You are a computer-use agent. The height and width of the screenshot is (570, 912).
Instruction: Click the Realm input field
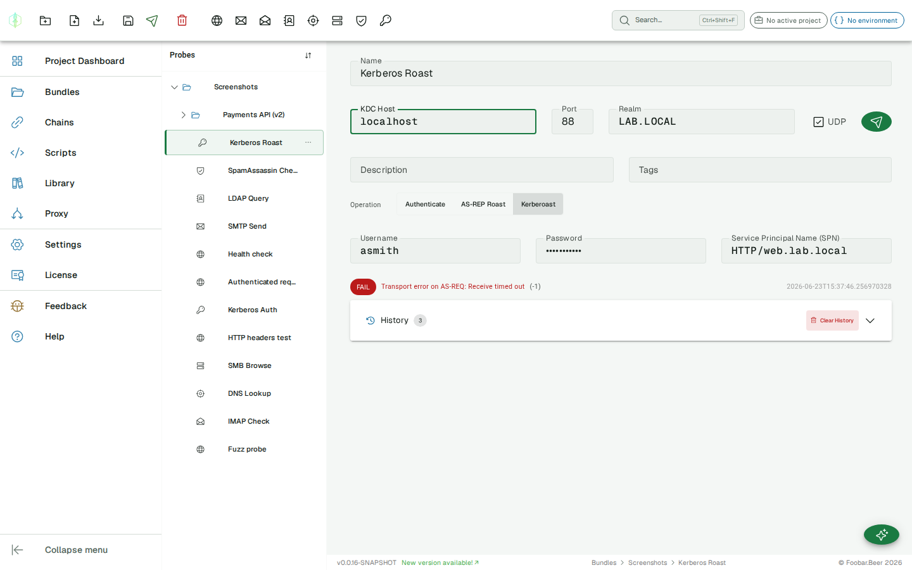point(702,122)
